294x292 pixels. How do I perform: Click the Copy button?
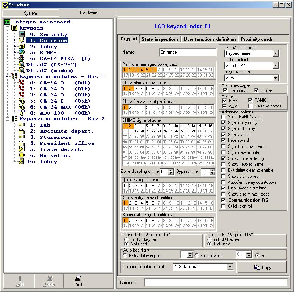(x=262, y=267)
